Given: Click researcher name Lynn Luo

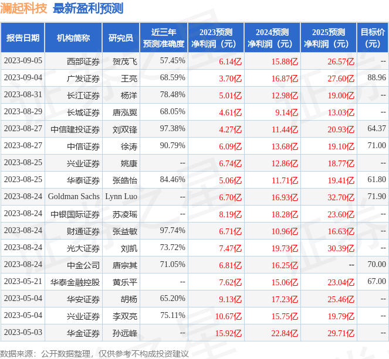Looking at the screenshot, I should (121, 196).
